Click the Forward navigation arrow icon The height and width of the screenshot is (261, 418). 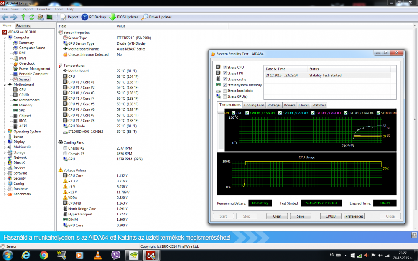pos(14,17)
